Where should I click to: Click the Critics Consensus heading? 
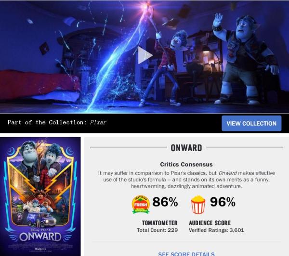click(x=186, y=164)
